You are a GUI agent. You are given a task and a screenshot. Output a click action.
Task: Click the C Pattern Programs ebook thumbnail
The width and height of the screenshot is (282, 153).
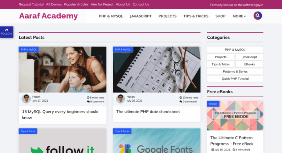click(x=235, y=115)
